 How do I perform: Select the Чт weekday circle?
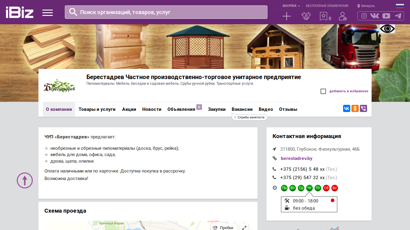(x=309, y=188)
